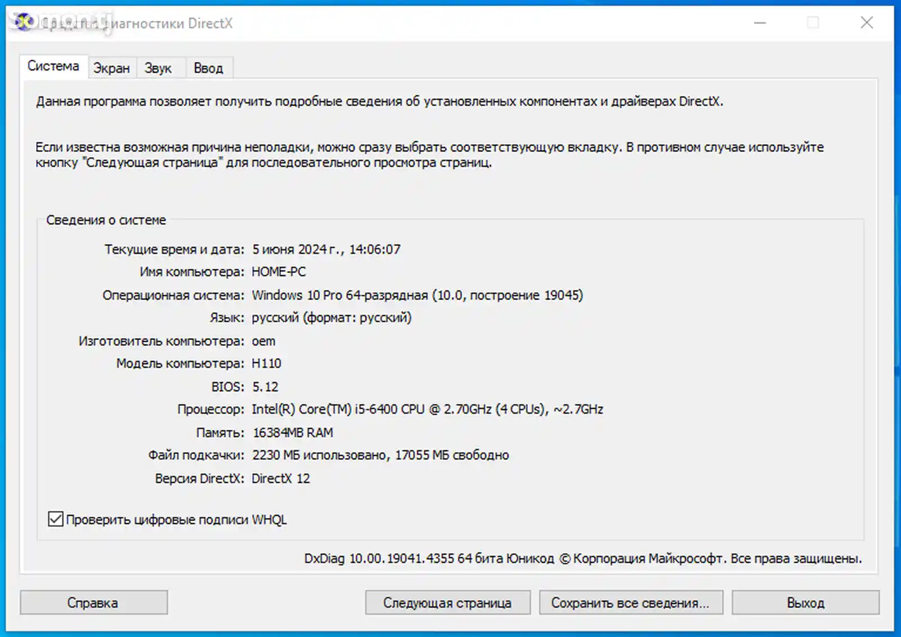Screen dimensions: 901x637
Task: Click the language value русский
Action: tap(331, 318)
